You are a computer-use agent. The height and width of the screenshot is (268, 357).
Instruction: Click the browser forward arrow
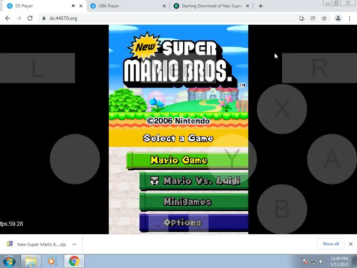click(x=19, y=18)
